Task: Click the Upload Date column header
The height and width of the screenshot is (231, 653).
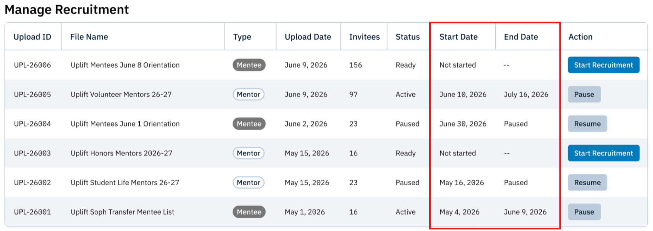Action: click(308, 37)
